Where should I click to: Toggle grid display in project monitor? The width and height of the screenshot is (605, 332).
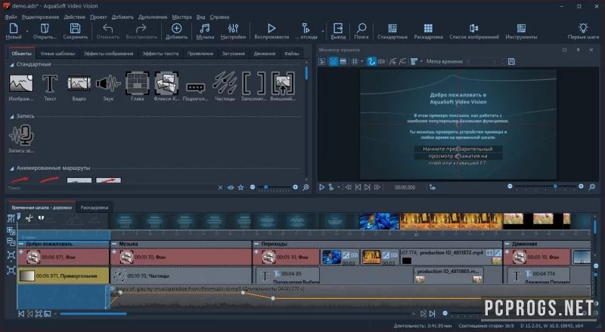click(354, 62)
